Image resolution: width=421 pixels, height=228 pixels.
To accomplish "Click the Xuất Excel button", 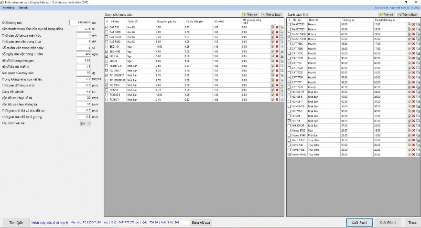I will (x=358, y=222).
